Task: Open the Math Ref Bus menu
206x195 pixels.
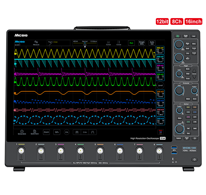Action: pyautogui.click(x=161, y=132)
